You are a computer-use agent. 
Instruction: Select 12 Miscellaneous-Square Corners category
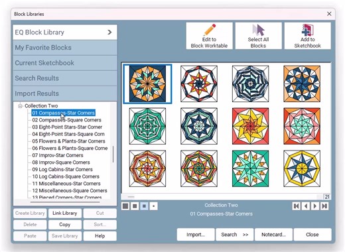click(70, 190)
